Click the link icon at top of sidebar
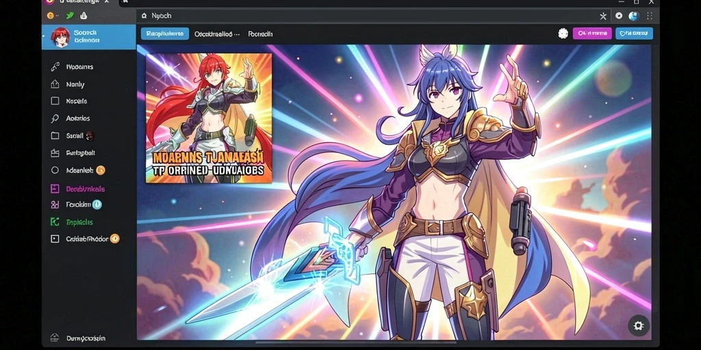Viewport: 701px width, 350px height. 55,67
